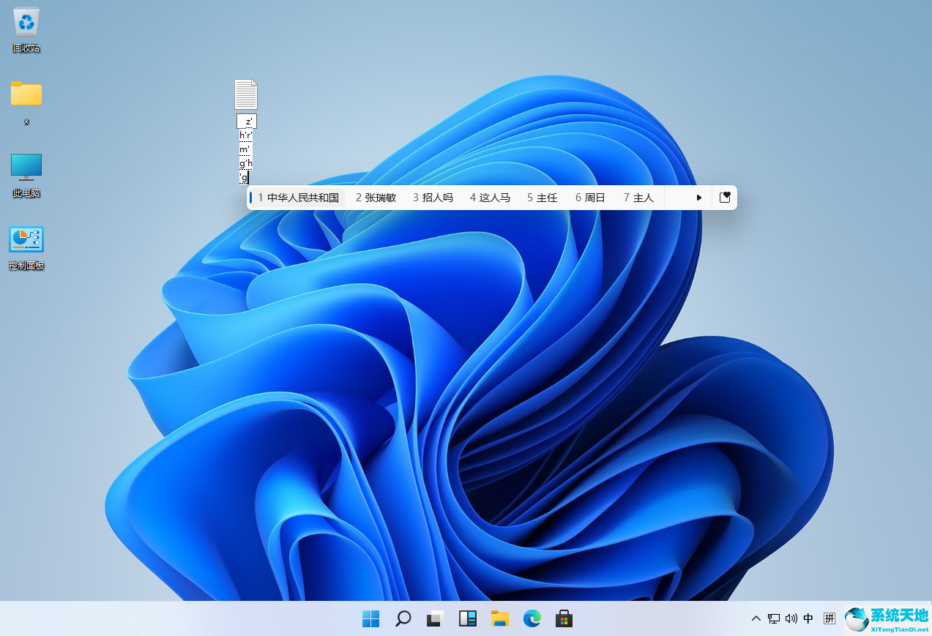Open the Microsoft Store
This screenshot has width=932, height=636.
[x=564, y=618]
